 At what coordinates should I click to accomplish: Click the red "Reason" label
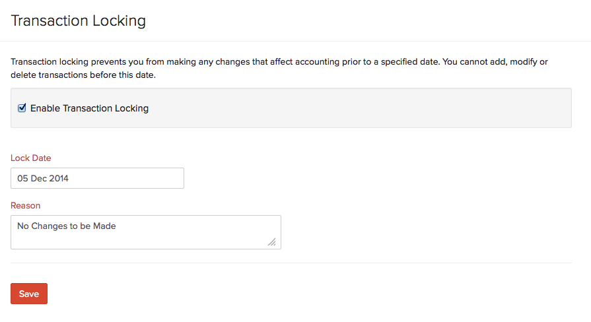click(x=26, y=206)
